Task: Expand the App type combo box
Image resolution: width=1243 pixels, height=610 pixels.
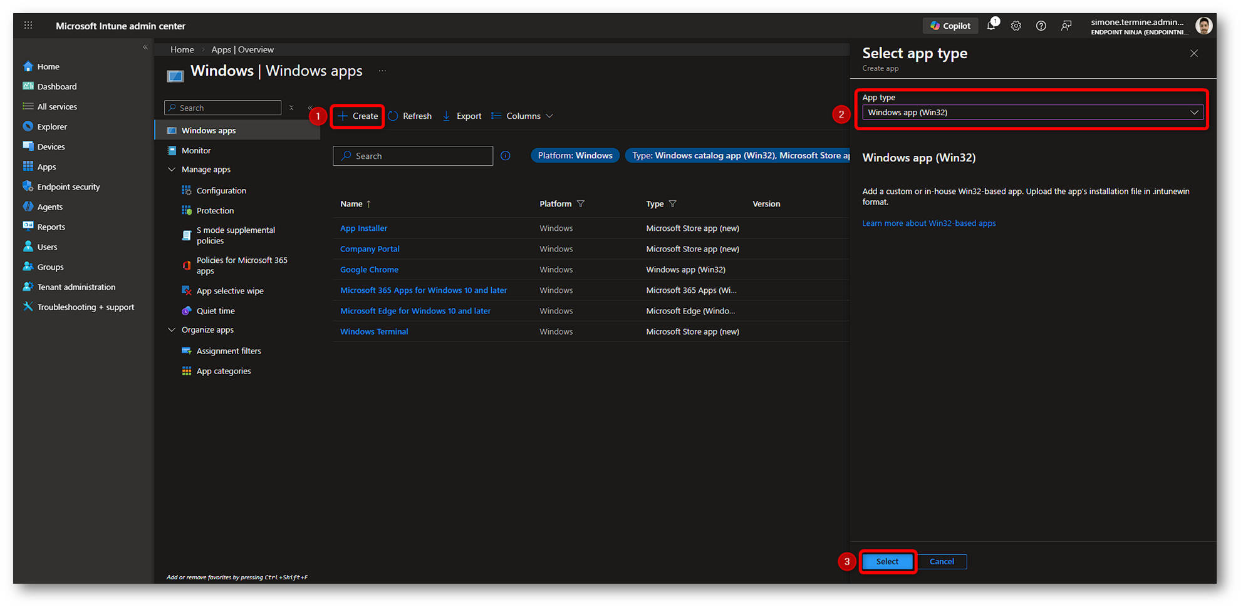Action: tap(1032, 113)
